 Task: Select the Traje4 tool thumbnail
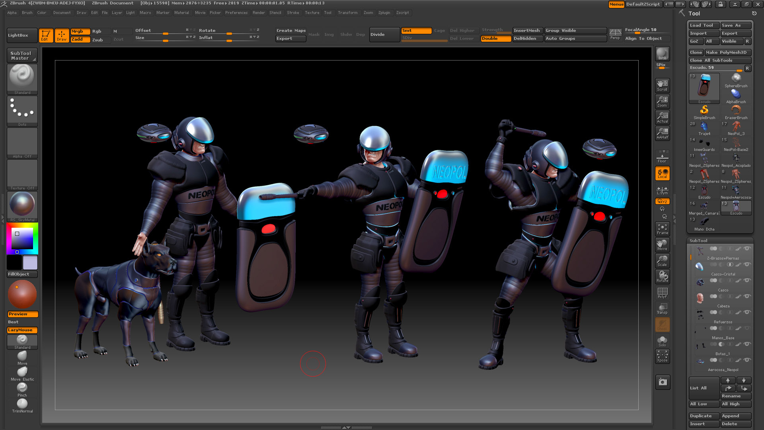point(704,128)
